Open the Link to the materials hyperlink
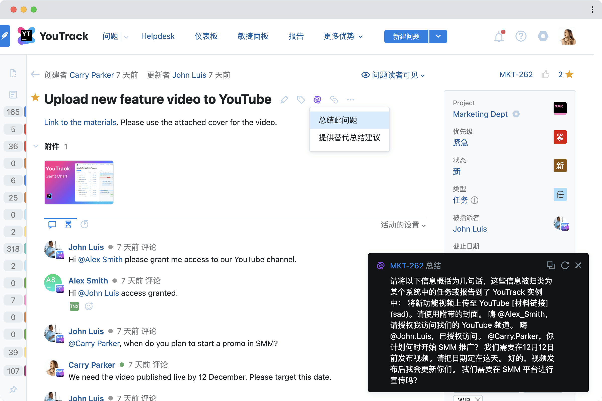602x401 pixels. tap(80, 122)
